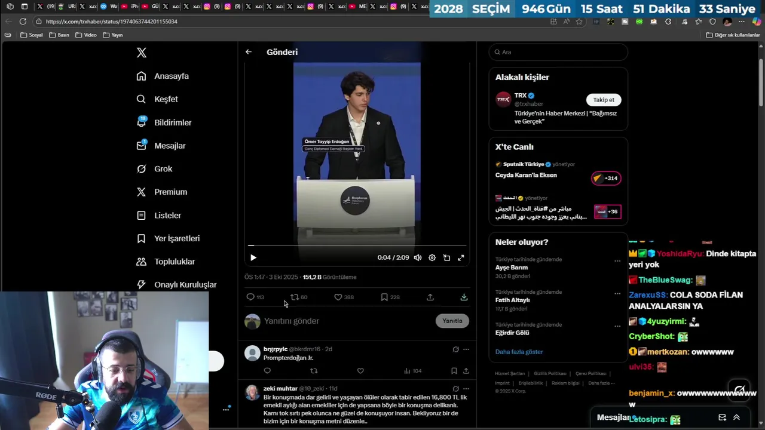Screen dimensions: 765x430
Task: Click the X logo in the sidebar
Action: pyautogui.click(x=142, y=53)
